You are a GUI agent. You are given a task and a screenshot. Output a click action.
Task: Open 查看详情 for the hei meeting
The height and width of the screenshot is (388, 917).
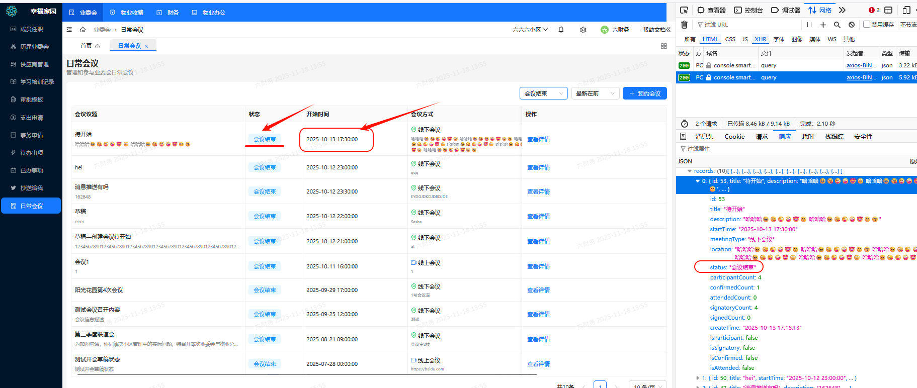click(x=538, y=167)
